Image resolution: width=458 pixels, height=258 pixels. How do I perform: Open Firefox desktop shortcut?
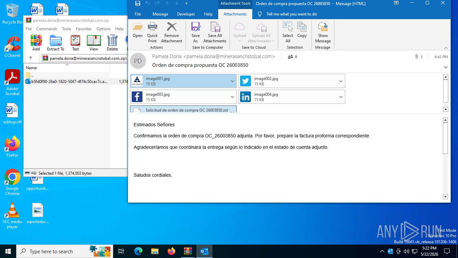coord(12,146)
